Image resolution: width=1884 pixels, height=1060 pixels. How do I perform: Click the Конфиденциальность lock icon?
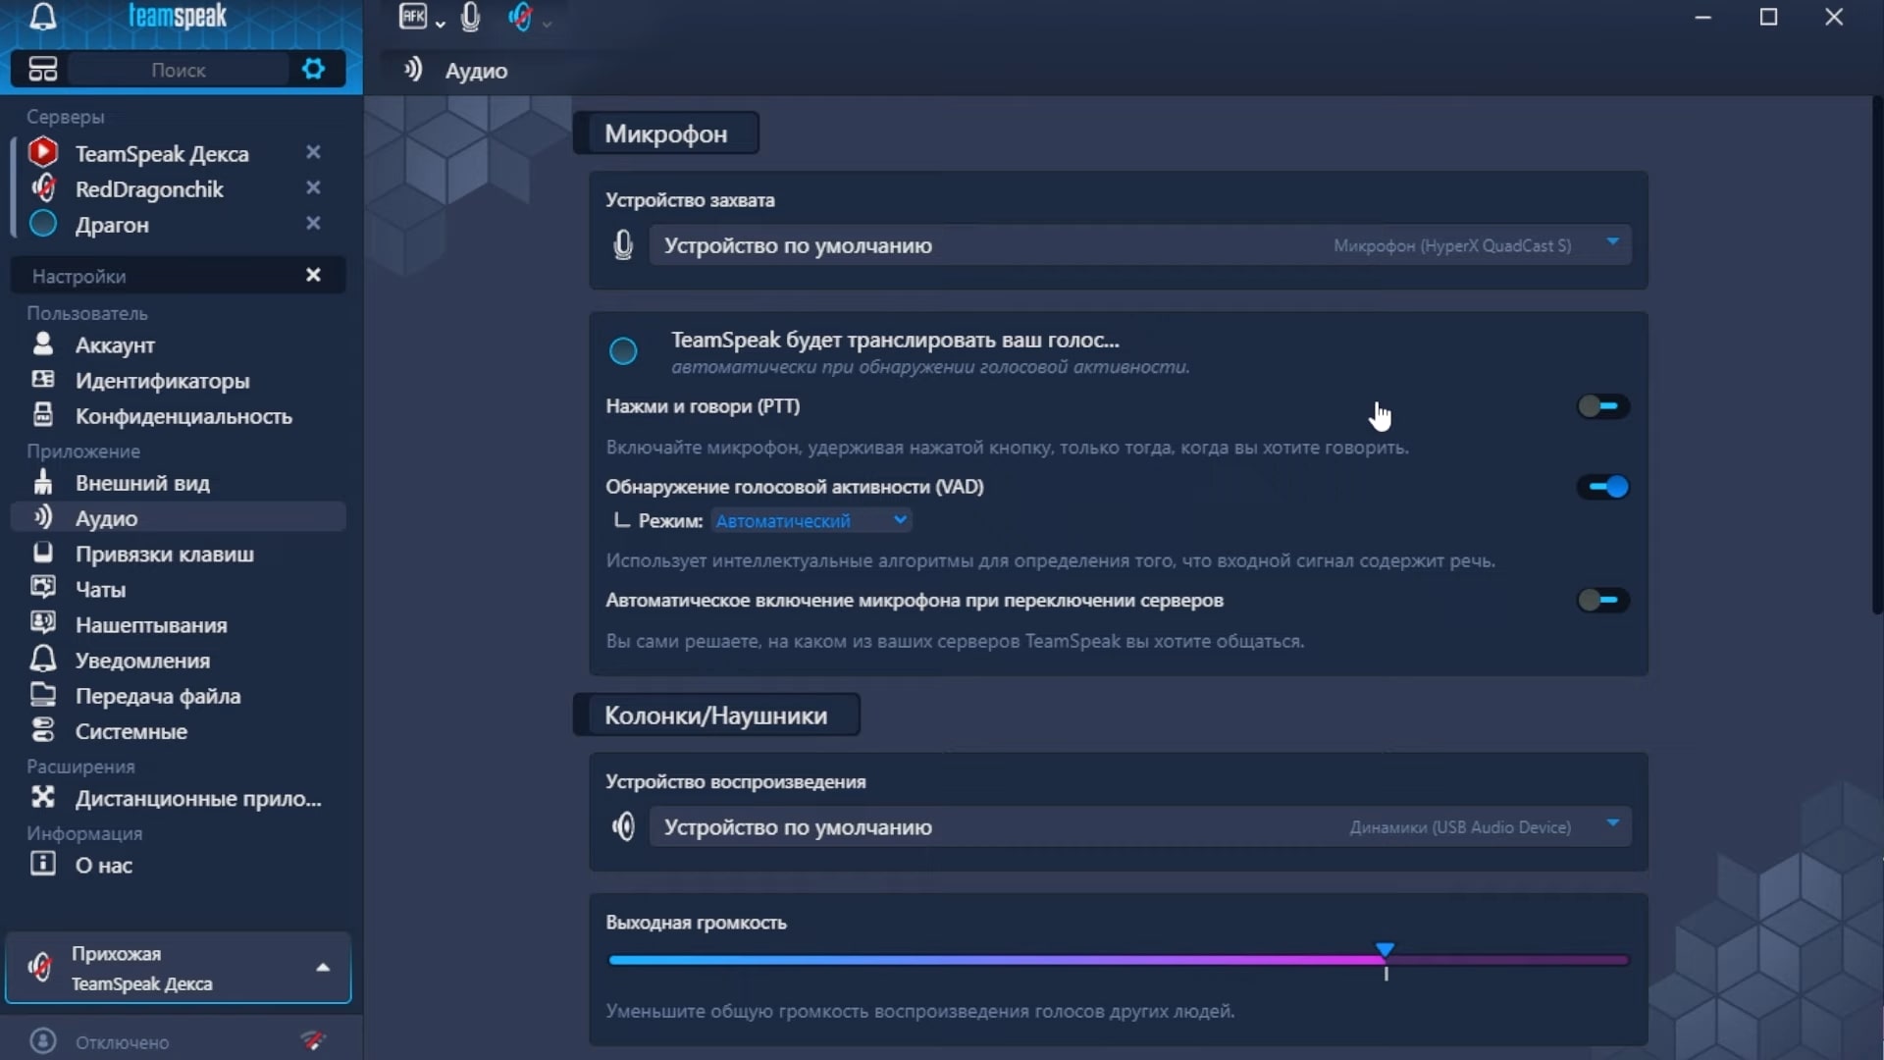(43, 414)
